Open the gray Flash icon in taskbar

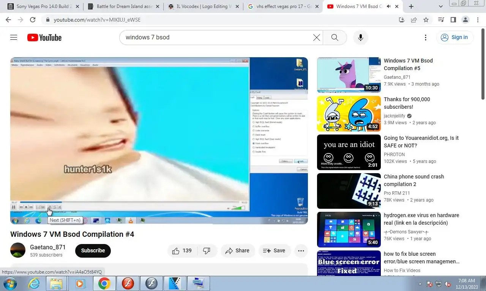pos(151,283)
